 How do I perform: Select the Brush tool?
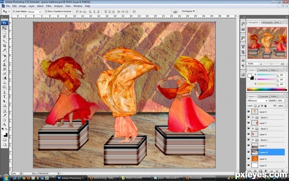(x=5, y=60)
